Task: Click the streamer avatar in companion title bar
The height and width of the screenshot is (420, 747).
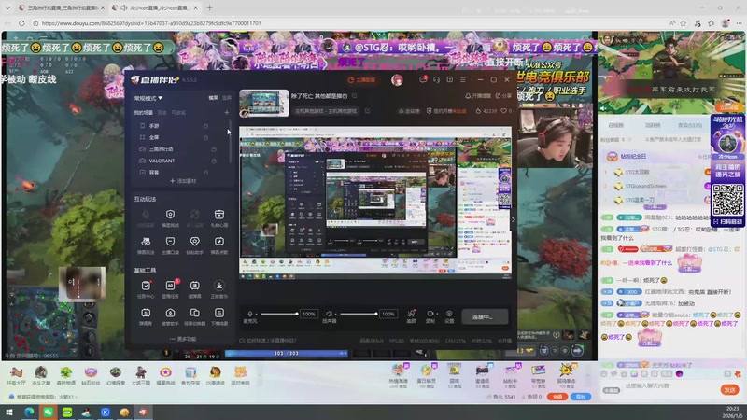Action: pos(397,80)
